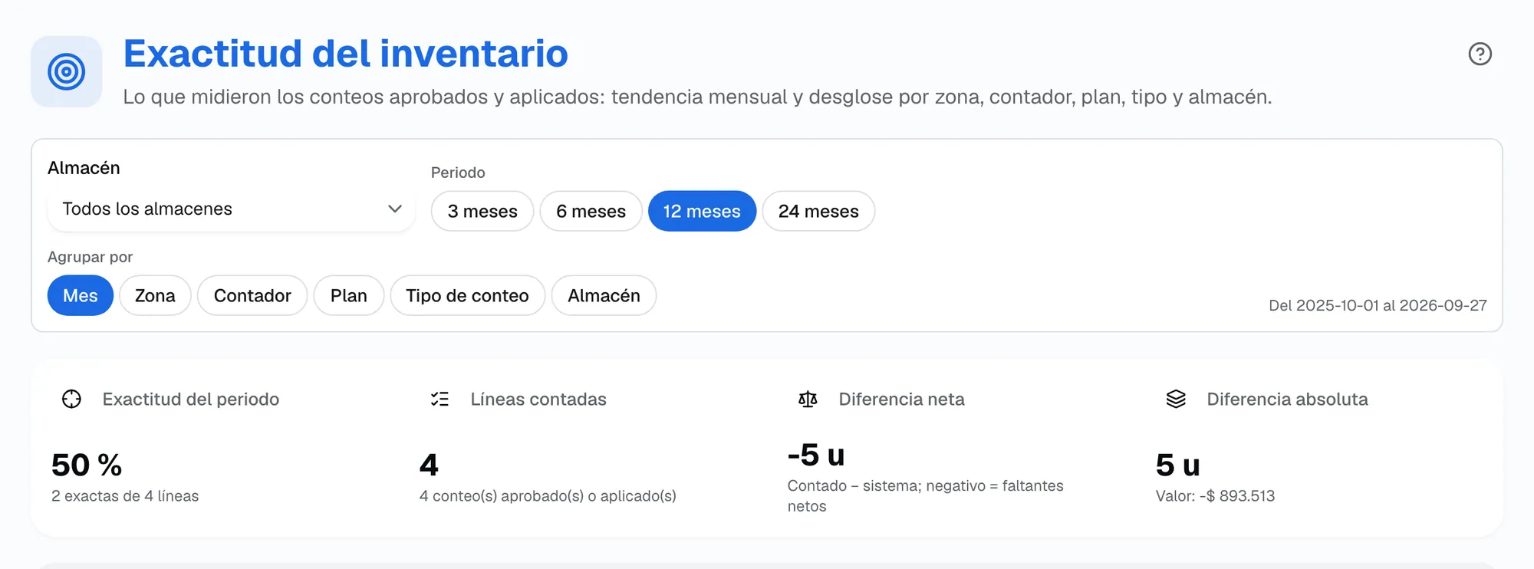Viewport: 1534px width, 569px height.
Task: Click the balance scale icon beside Diferencia neta
Action: pyautogui.click(x=808, y=399)
